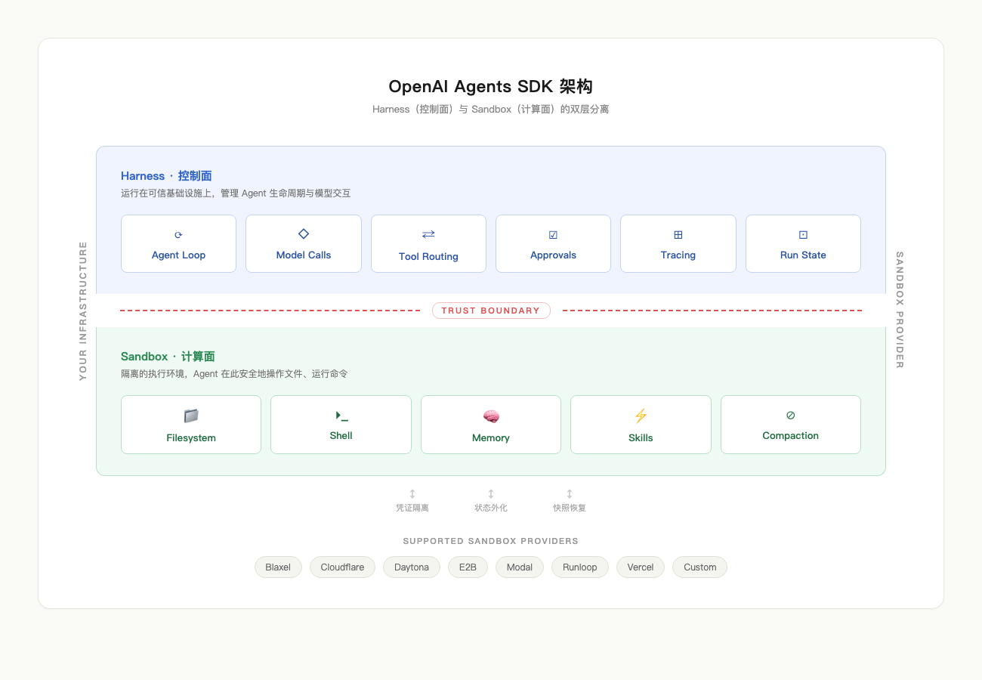
Task: Click the Tool Routing arrows icon
Action: pos(428,234)
